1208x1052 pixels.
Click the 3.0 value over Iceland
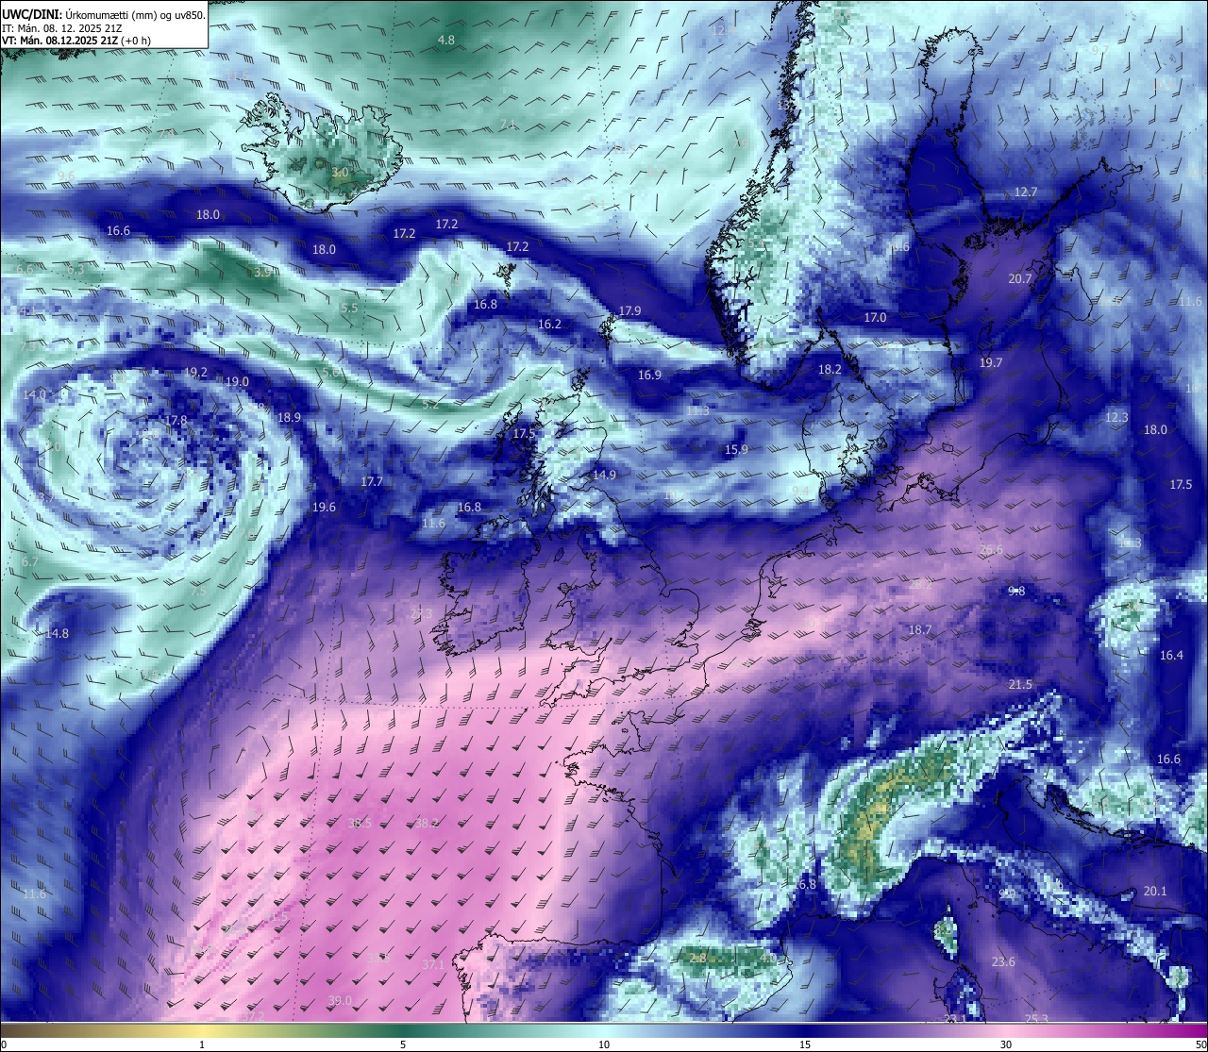point(340,174)
